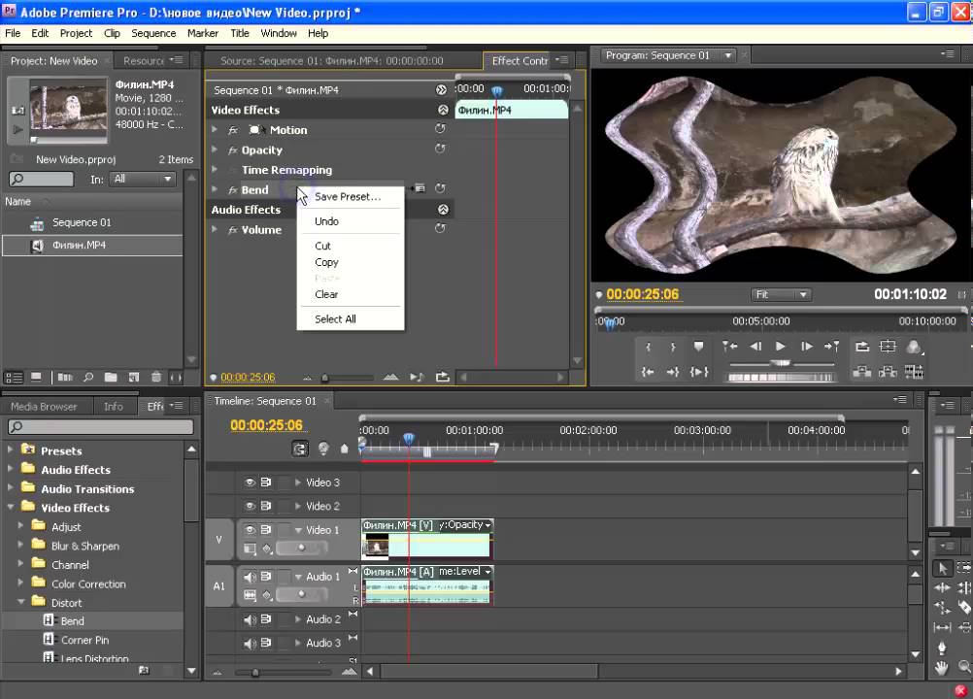Toggle the Bend effect fx button
The height and width of the screenshot is (699, 973).
pyautogui.click(x=233, y=190)
